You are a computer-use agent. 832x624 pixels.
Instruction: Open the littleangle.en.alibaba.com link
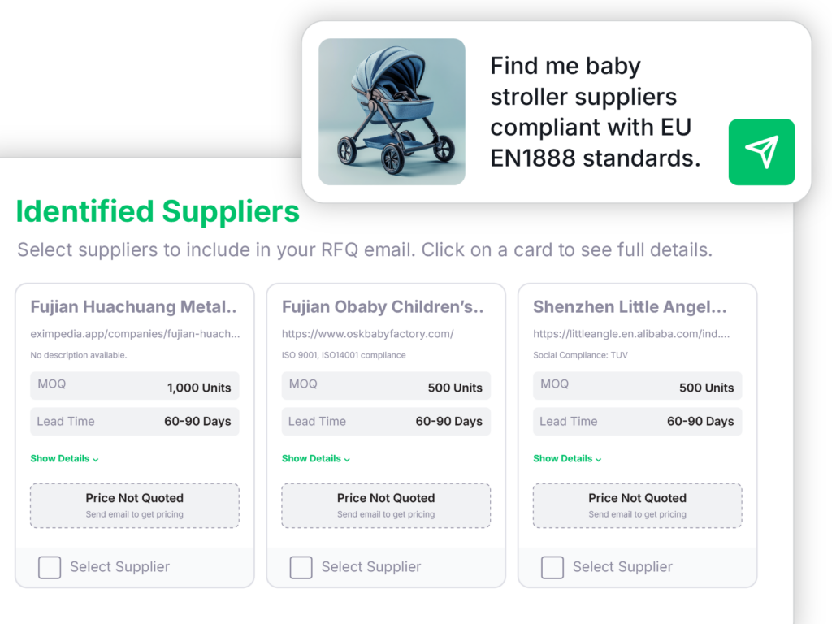[631, 334]
